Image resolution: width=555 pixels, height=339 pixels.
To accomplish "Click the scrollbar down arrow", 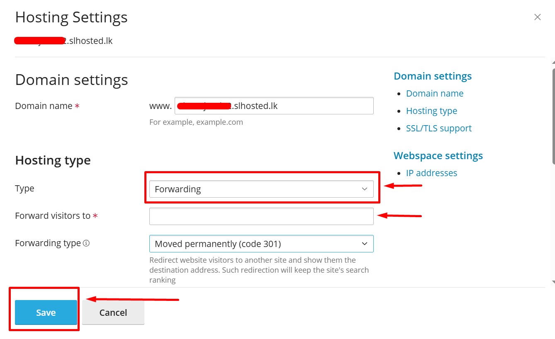I will 553,281.
